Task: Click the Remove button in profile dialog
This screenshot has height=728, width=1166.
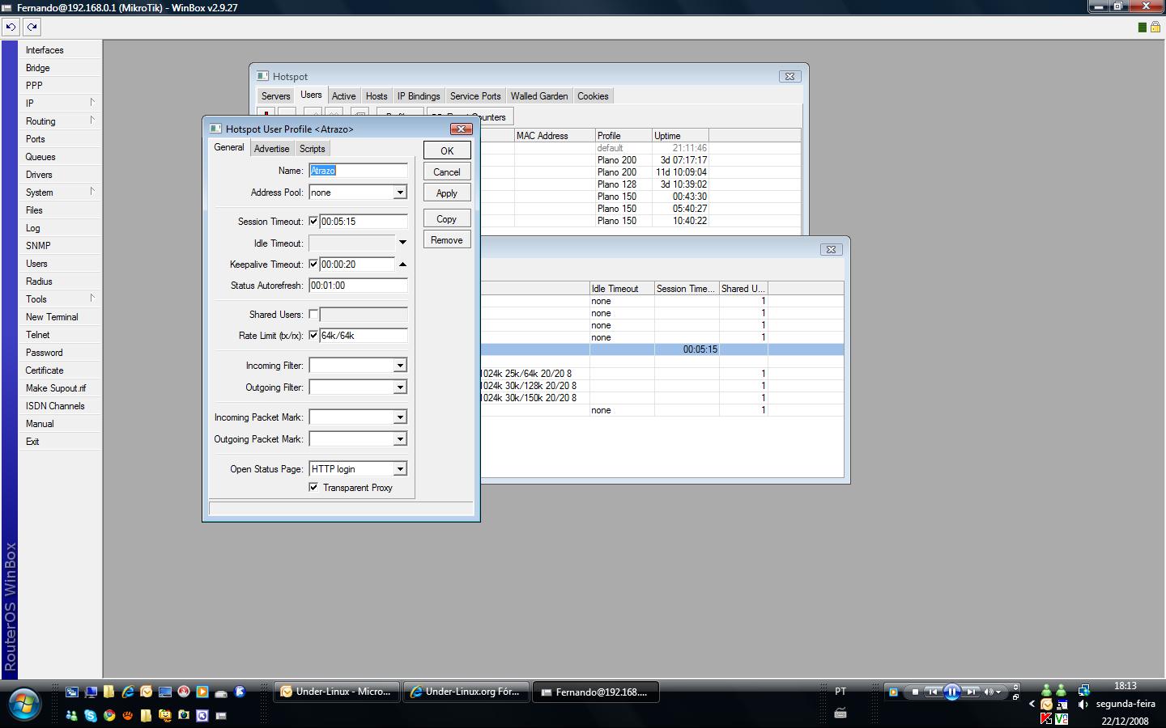Action: point(446,240)
